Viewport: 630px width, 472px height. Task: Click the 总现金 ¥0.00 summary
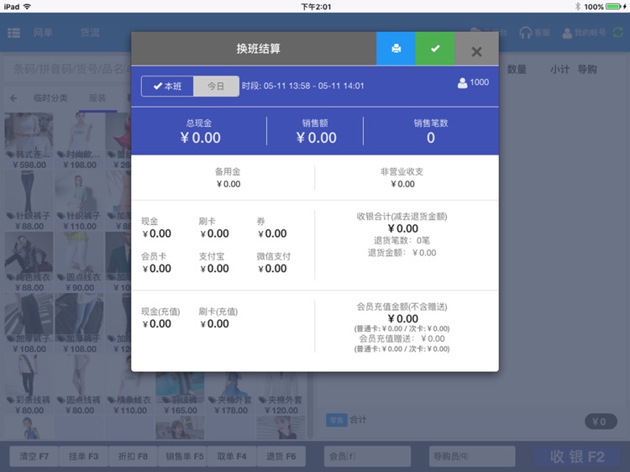[x=199, y=131]
